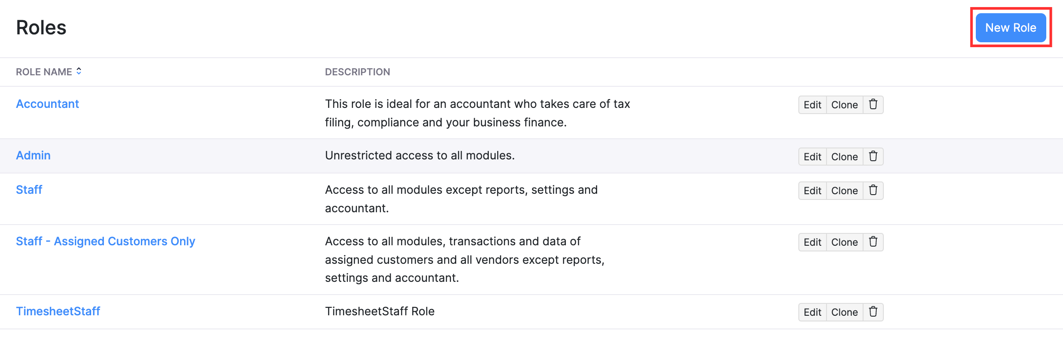
Task: Edit the Admin role
Action: [x=812, y=156]
